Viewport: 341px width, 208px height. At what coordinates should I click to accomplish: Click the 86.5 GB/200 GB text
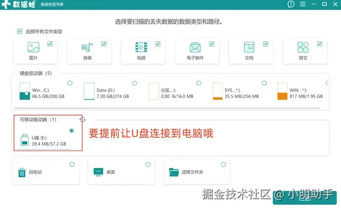48,96
